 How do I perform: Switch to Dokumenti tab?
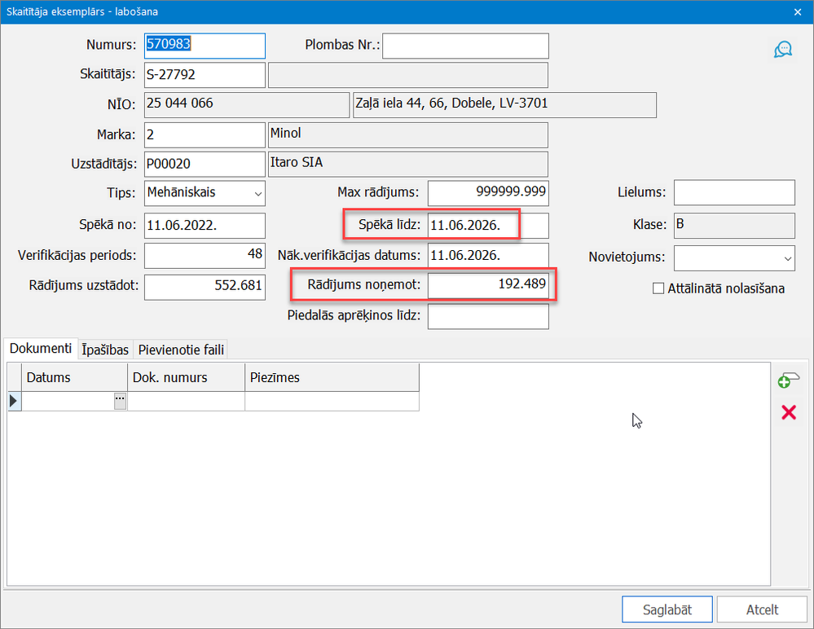coord(41,348)
